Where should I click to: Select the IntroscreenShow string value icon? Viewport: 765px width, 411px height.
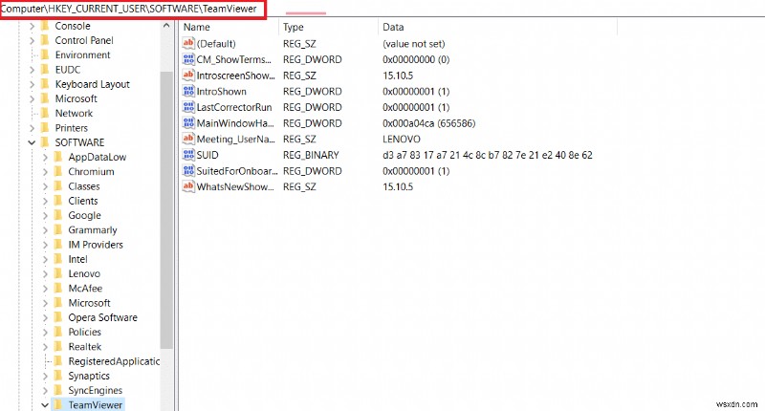188,76
